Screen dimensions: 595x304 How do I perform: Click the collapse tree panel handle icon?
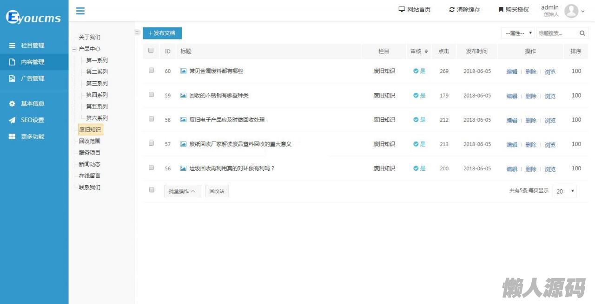point(137,32)
